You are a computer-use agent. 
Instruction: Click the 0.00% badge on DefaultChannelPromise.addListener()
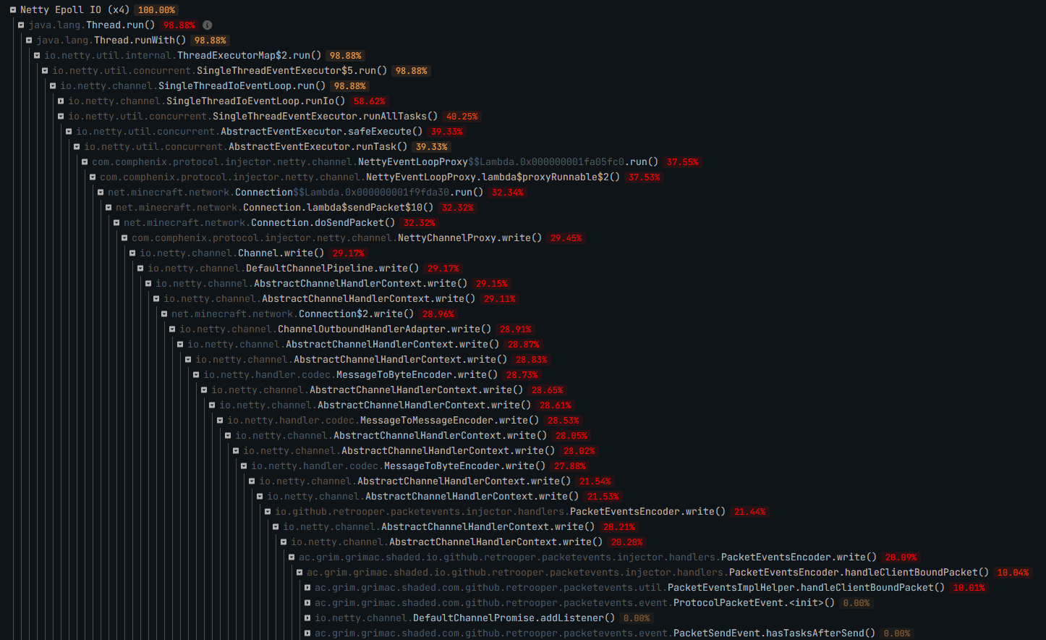[637, 618]
